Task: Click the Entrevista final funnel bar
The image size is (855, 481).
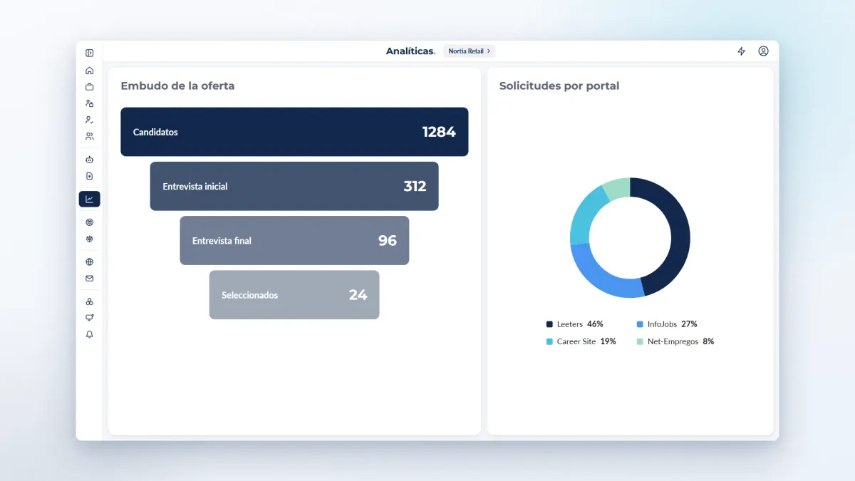Action: tap(294, 240)
